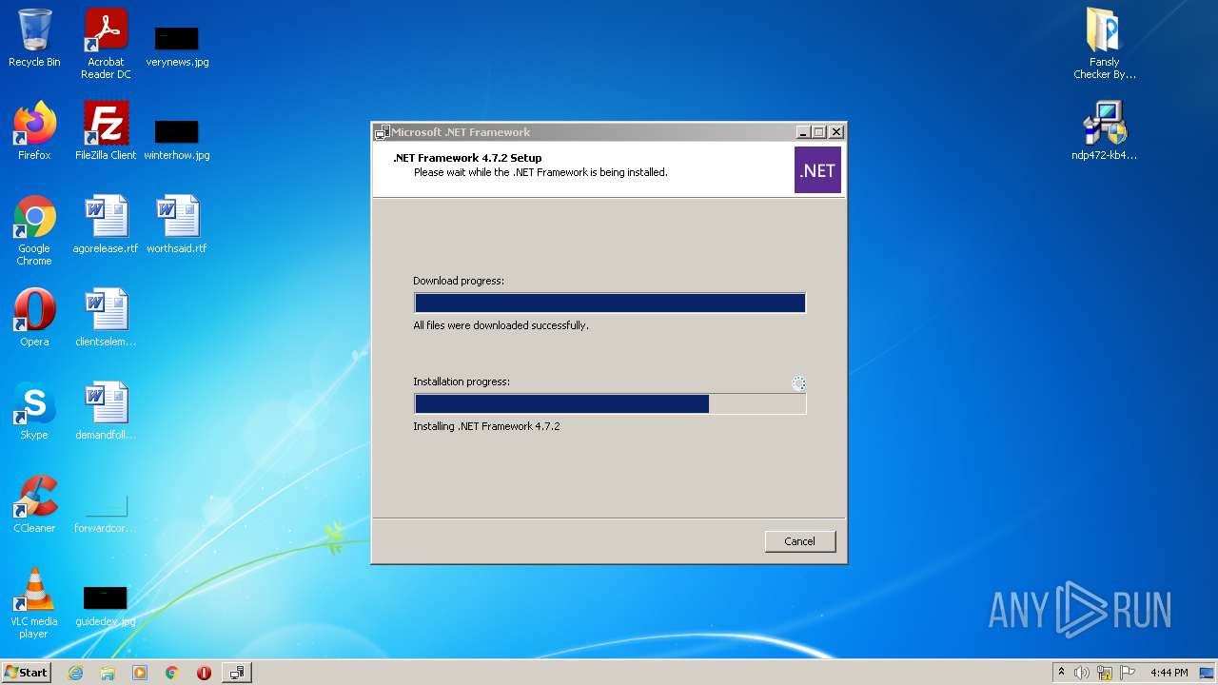The image size is (1218, 685).
Task: Select .NET setup taskbar button
Action: point(237,673)
